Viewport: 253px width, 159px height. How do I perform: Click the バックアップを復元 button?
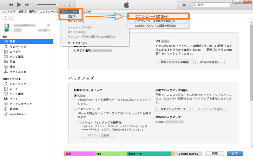210,109
